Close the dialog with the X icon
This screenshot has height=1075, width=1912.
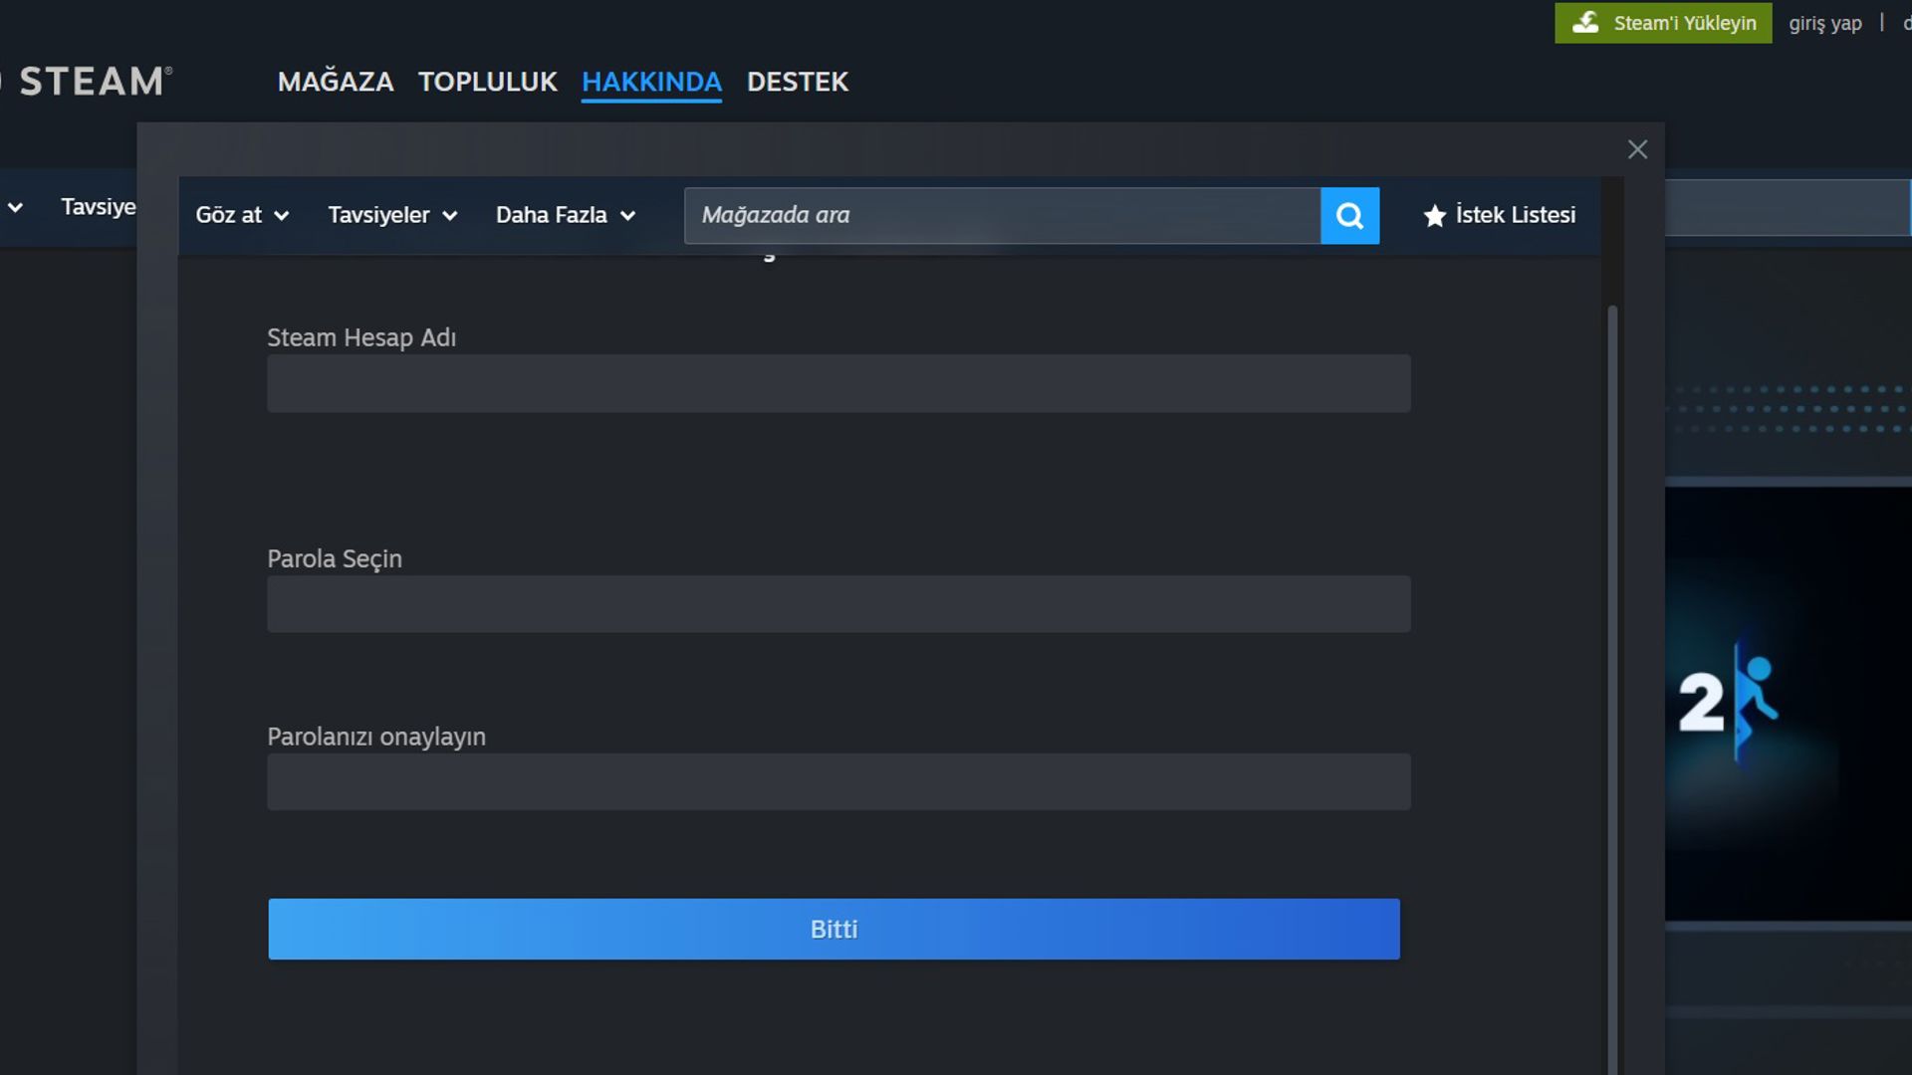pyautogui.click(x=1637, y=149)
